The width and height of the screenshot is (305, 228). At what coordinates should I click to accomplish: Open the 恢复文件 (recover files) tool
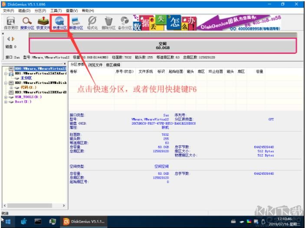[x=43, y=23]
